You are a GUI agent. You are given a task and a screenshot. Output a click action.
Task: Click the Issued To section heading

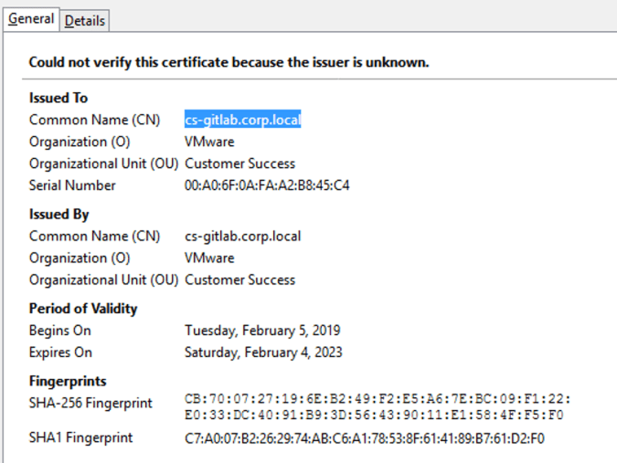coord(59,98)
